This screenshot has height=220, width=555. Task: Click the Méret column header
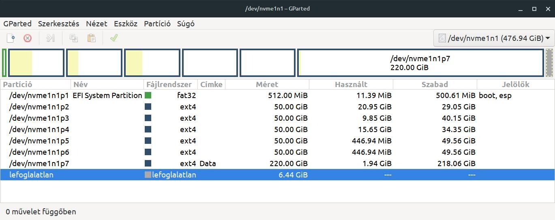(267, 84)
